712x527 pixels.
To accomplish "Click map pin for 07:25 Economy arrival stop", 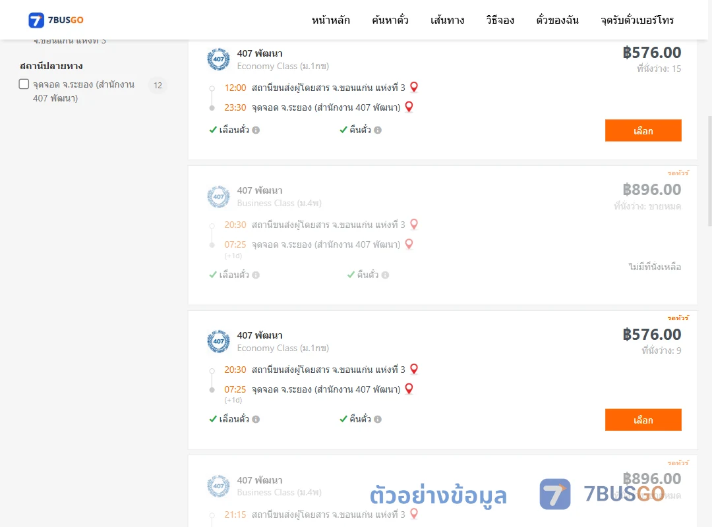I will (x=409, y=389).
